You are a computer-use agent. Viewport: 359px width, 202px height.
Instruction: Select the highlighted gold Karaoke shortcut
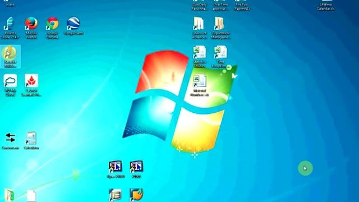click(x=10, y=57)
